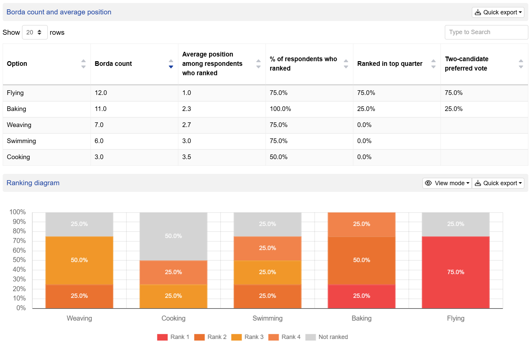
Task: Focus the Type to Search field
Action: click(x=486, y=32)
